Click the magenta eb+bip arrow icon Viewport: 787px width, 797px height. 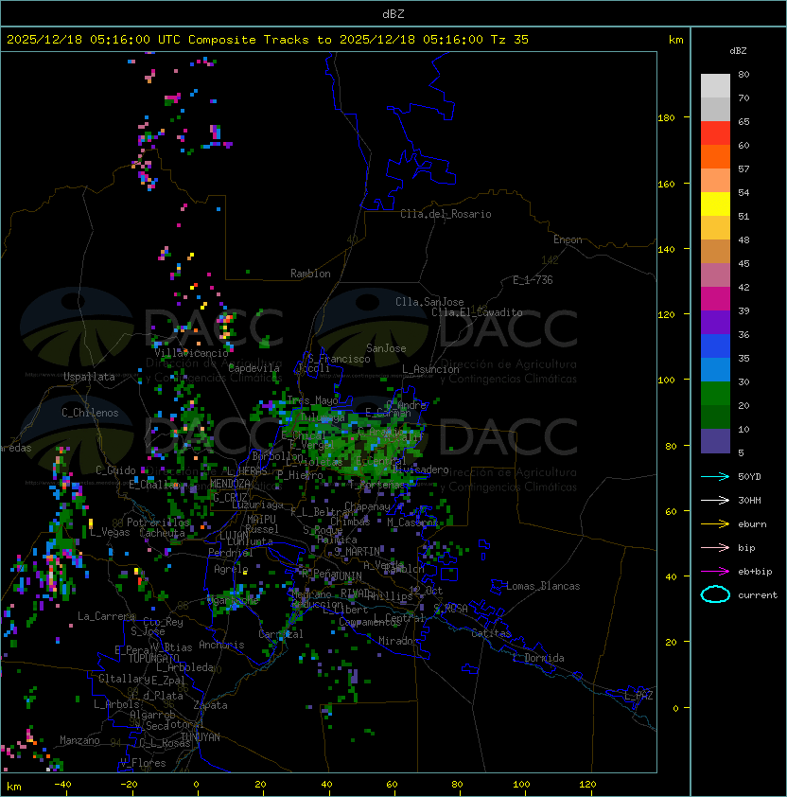point(715,572)
